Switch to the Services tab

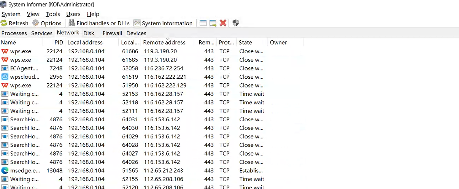tap(42, 33)
